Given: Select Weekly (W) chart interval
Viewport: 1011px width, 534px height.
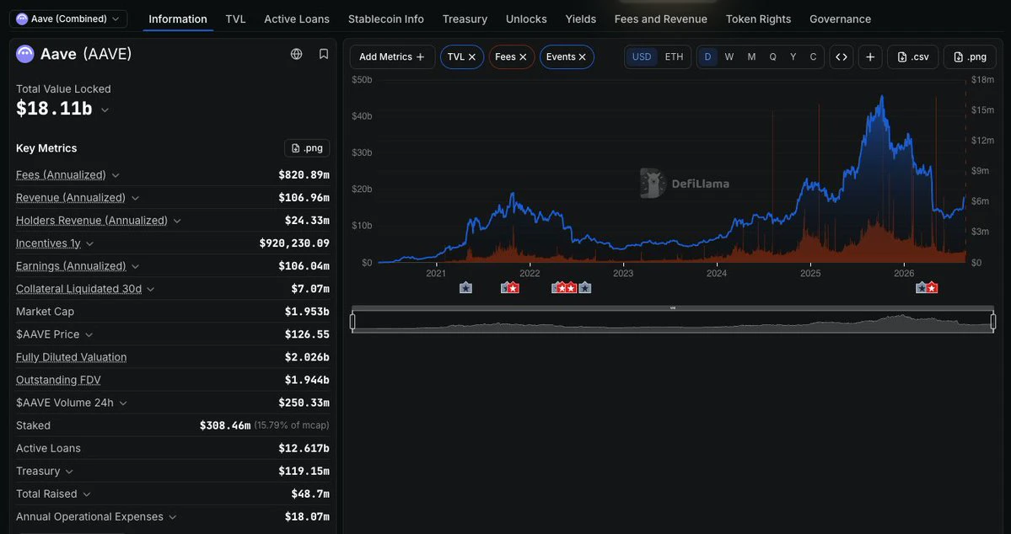Looking at the screenshot, I should (729, 56).
